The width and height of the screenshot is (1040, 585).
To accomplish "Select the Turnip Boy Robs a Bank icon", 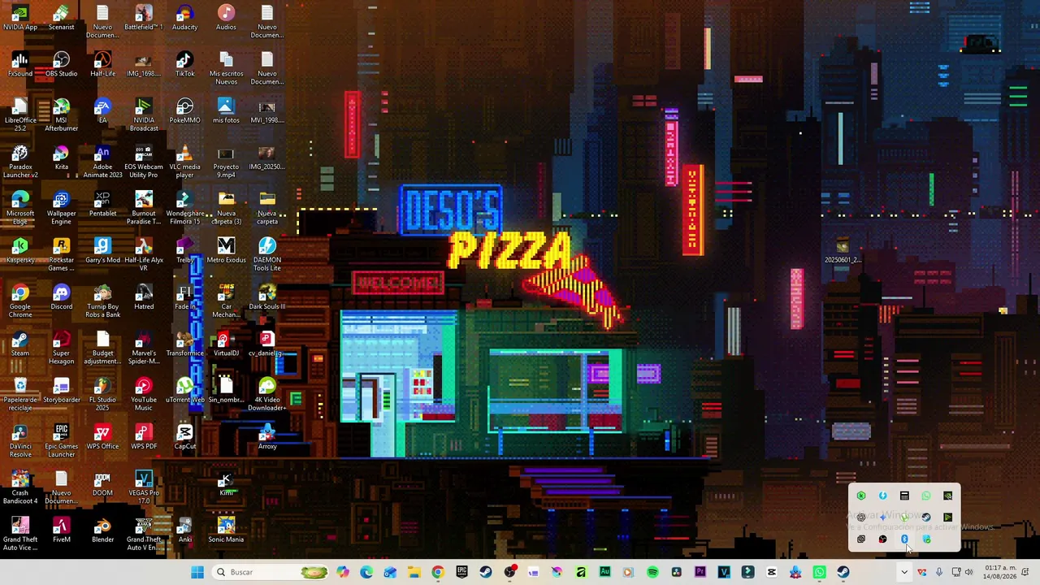I will (x=102, y=301).
